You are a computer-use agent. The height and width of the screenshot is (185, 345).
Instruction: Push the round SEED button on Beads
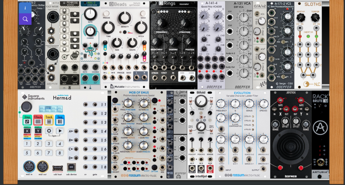point(143,13)
